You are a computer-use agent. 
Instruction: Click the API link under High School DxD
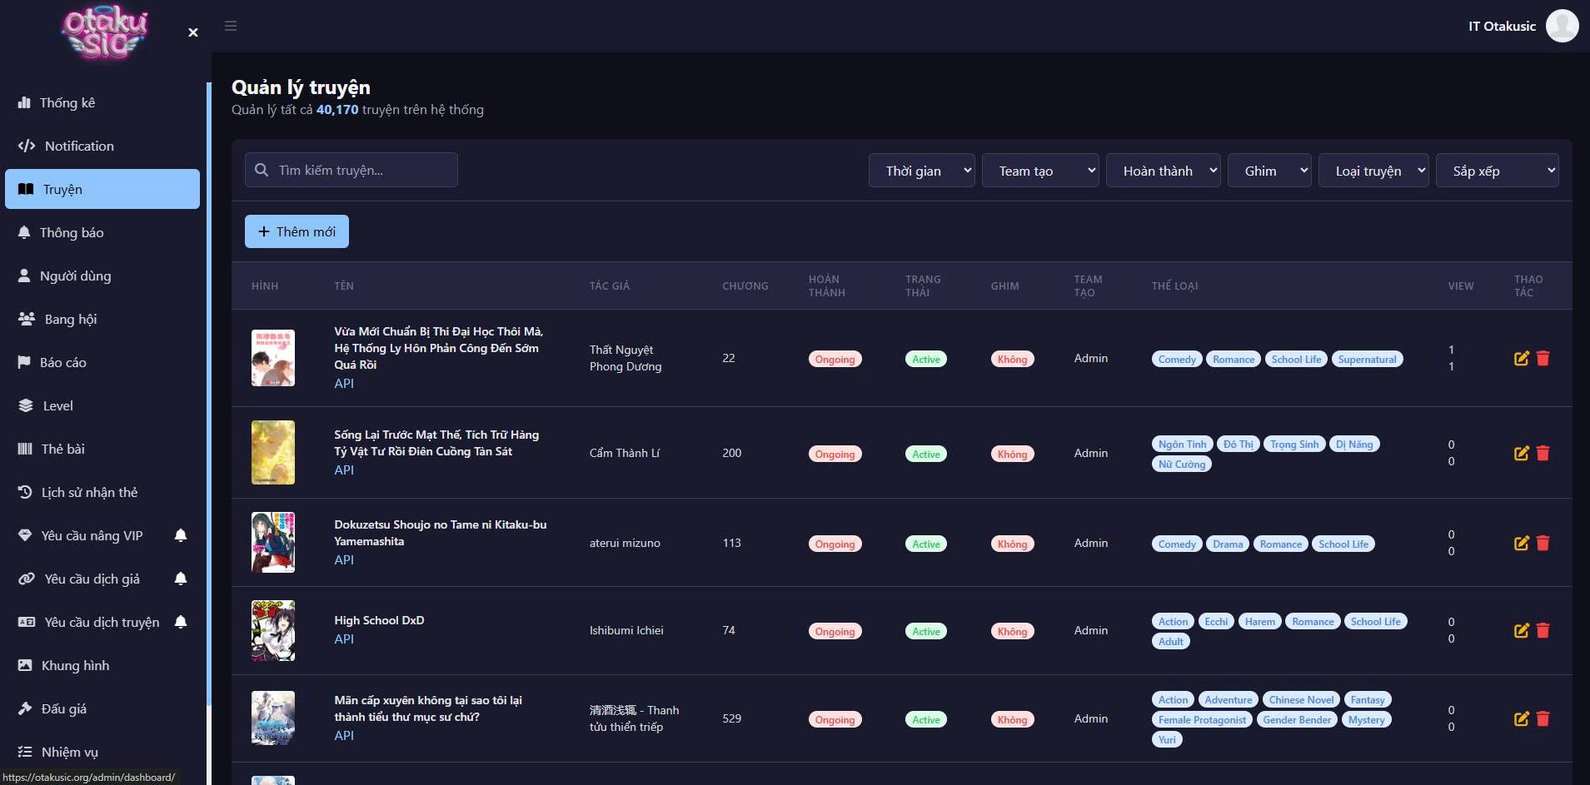tap(344, 638)
